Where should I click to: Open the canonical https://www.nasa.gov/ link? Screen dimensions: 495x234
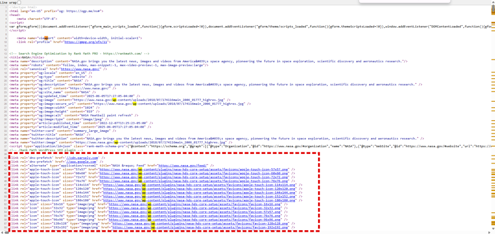(x=81, y=69)
